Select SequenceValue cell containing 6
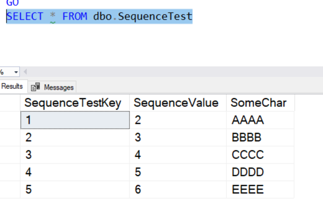Screen dimensions: 323x201 click(138, 189)
